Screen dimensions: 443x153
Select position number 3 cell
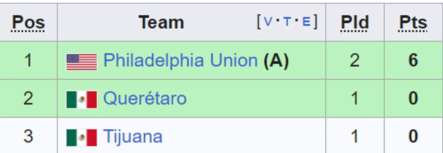(x=29, y=135)
